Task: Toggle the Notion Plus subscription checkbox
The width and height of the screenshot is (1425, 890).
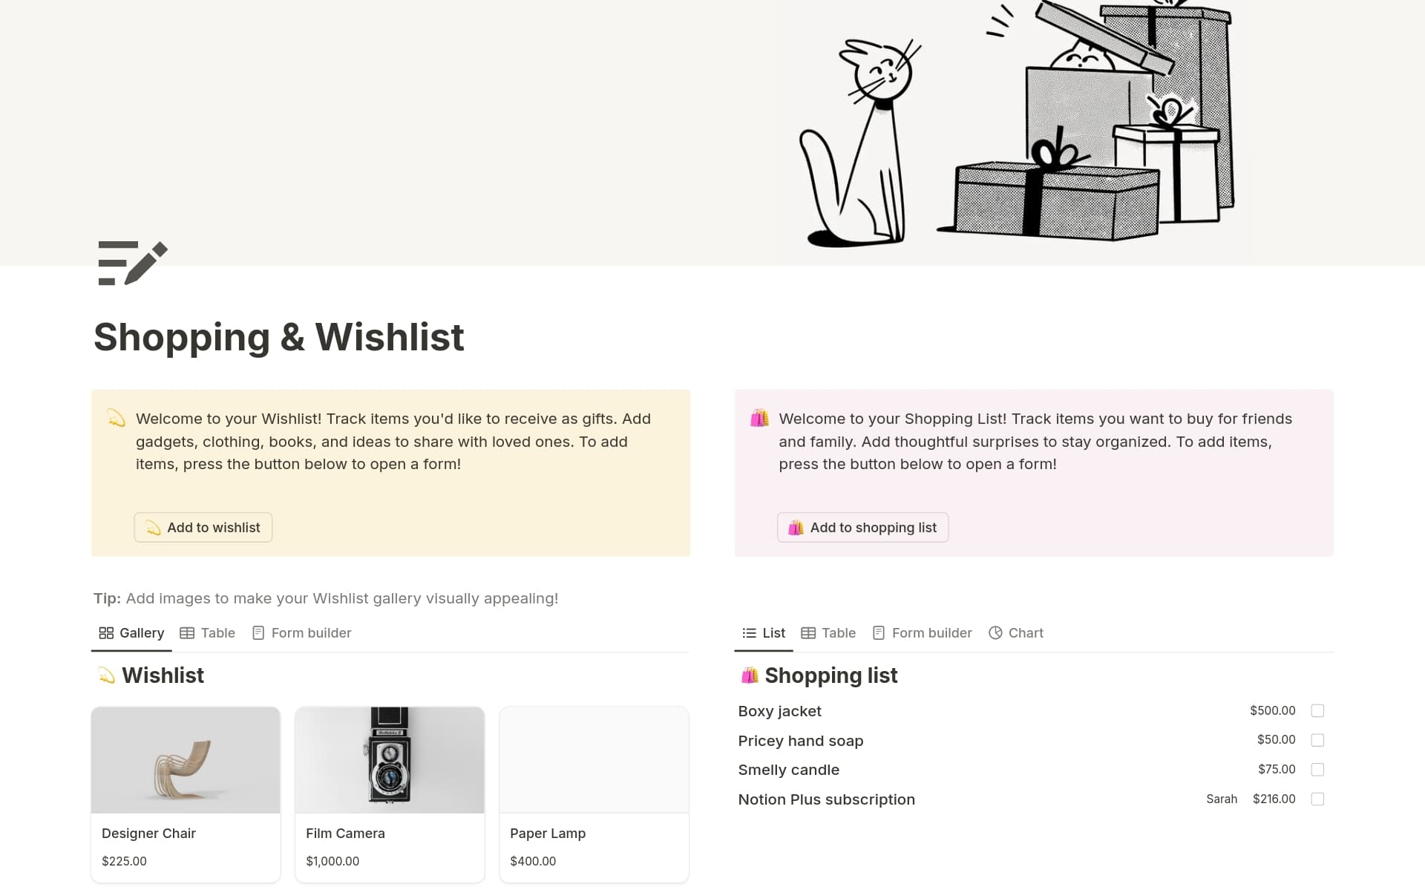Action: pyautogui.click(x=1317, y=799)
